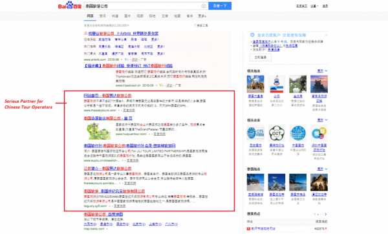Click the login button in right panel
Image resolution: width=388 pixels, height=234 pixels.
(x=261, y=58)
